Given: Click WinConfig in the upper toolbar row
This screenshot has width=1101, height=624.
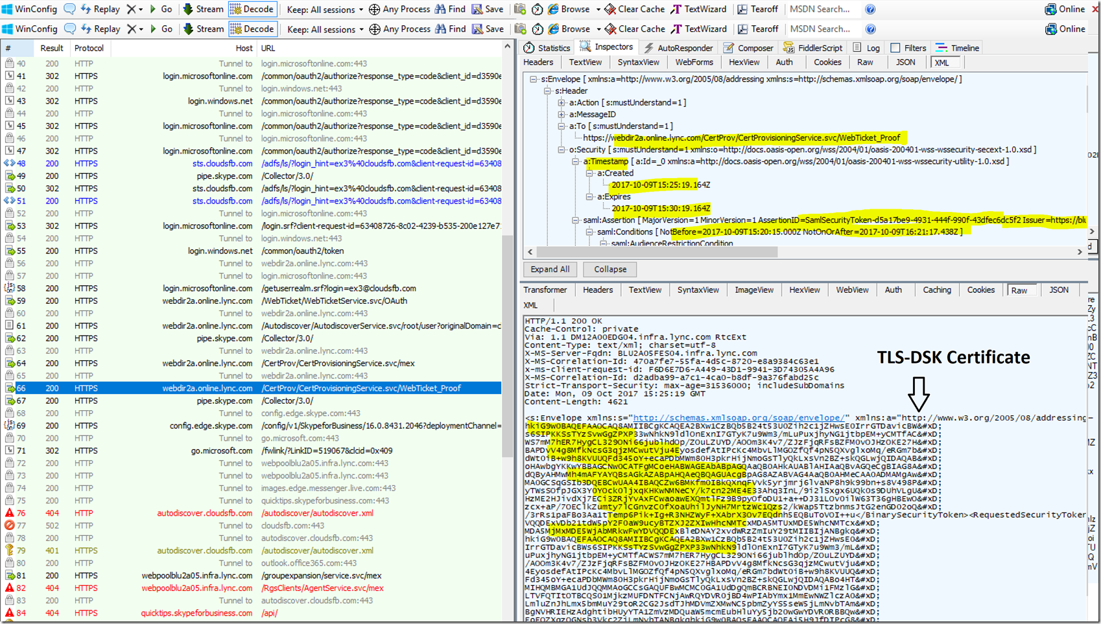Looking at the screenshot, I should coord(30,9).
